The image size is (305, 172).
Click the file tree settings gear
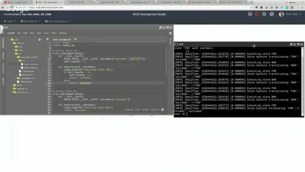(40, 40)
